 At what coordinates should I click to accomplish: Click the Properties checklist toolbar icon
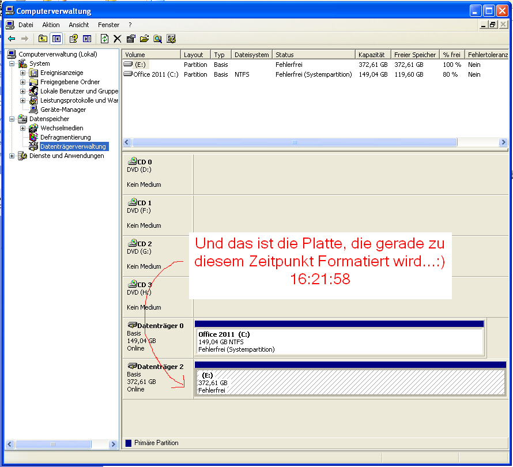coord(131,39)
